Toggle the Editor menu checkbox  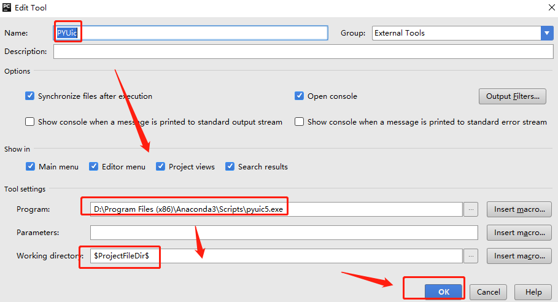point(93,166)
